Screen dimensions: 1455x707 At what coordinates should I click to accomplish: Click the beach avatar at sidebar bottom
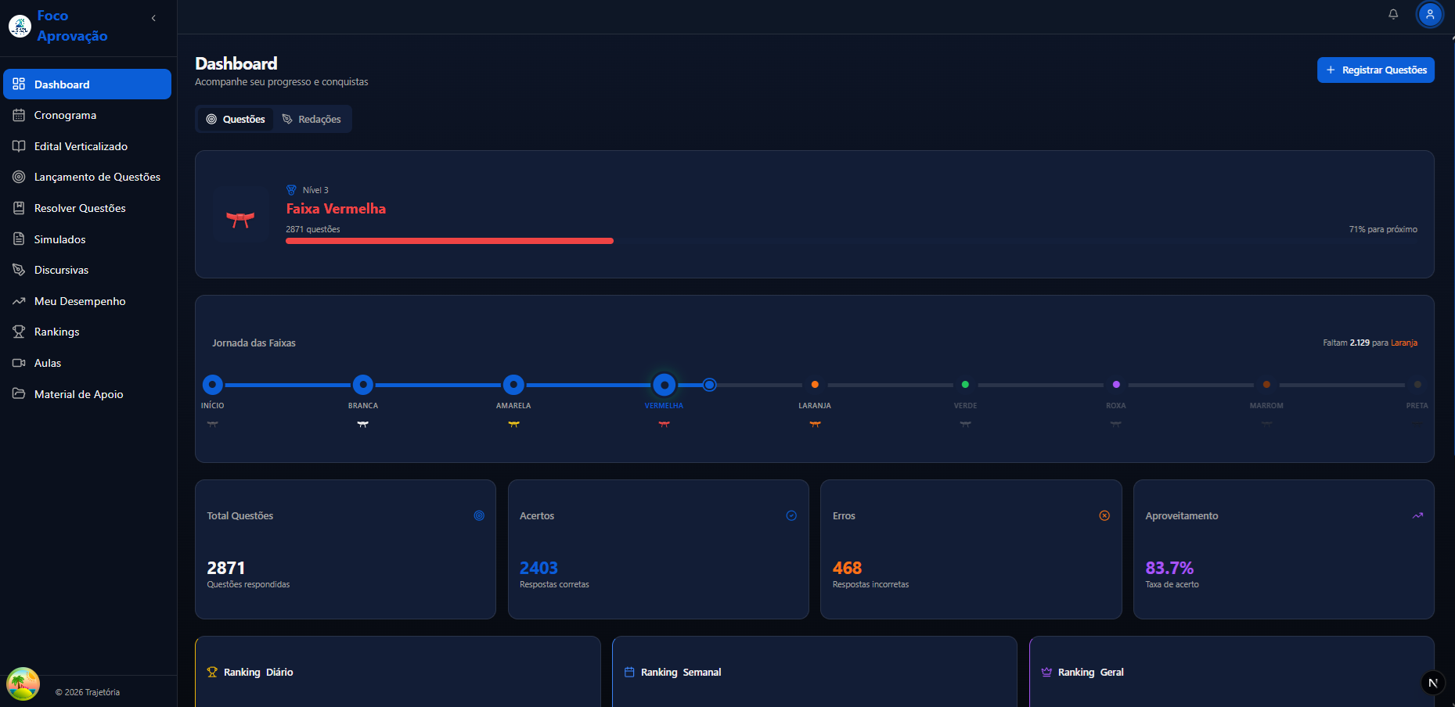23,684
